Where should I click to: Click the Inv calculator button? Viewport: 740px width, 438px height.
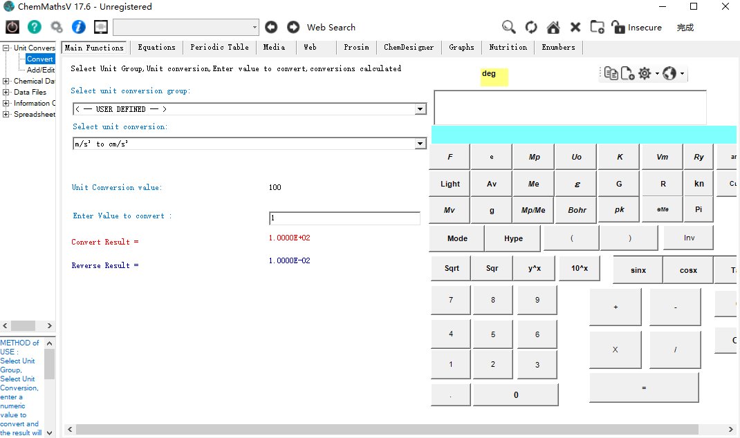689,238
